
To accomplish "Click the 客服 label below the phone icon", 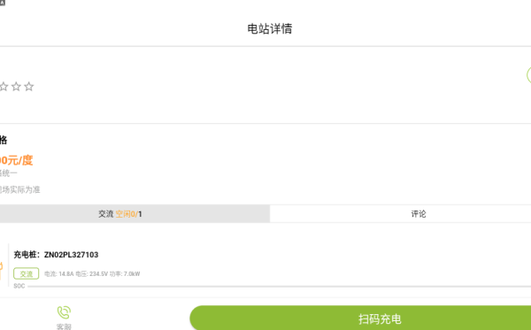I will click(64, 326).
